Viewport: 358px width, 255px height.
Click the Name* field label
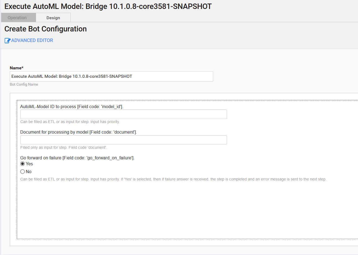pos(17,68)
